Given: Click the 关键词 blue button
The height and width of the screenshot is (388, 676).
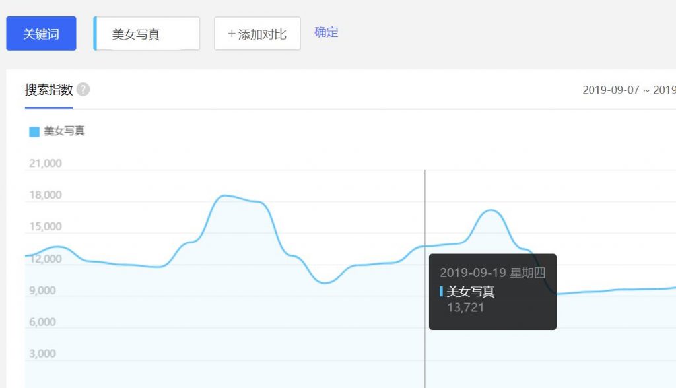Looking at the screenshot, I should click(41, 34).
